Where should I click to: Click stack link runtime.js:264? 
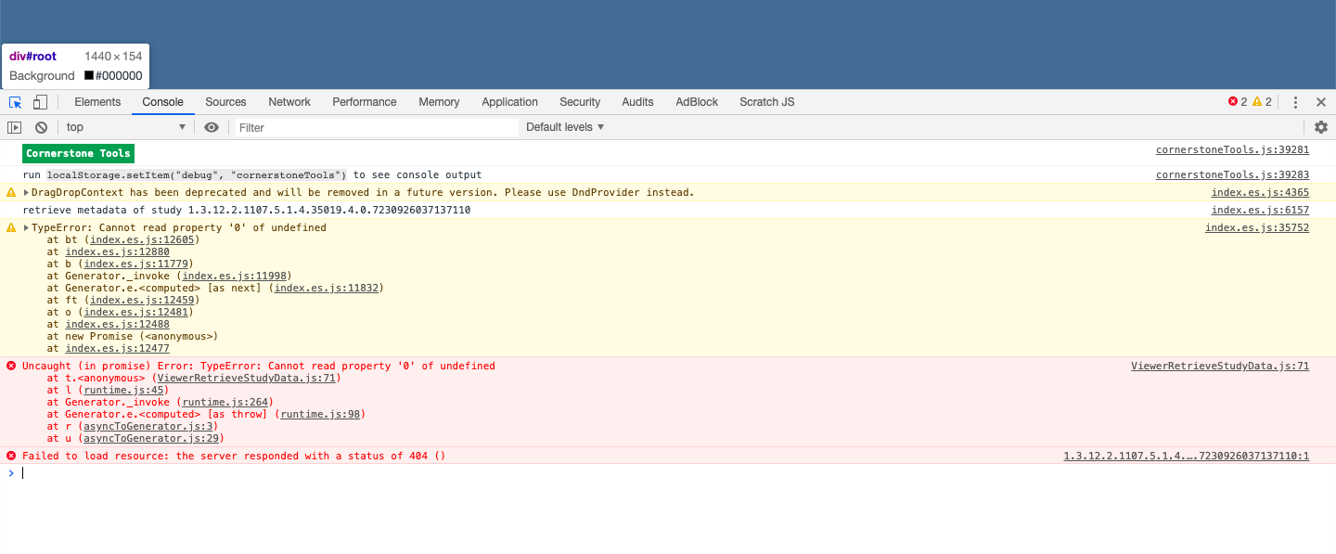[x=225, y=402]
